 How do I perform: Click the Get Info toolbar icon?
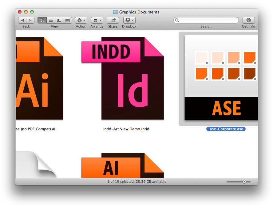248,20
